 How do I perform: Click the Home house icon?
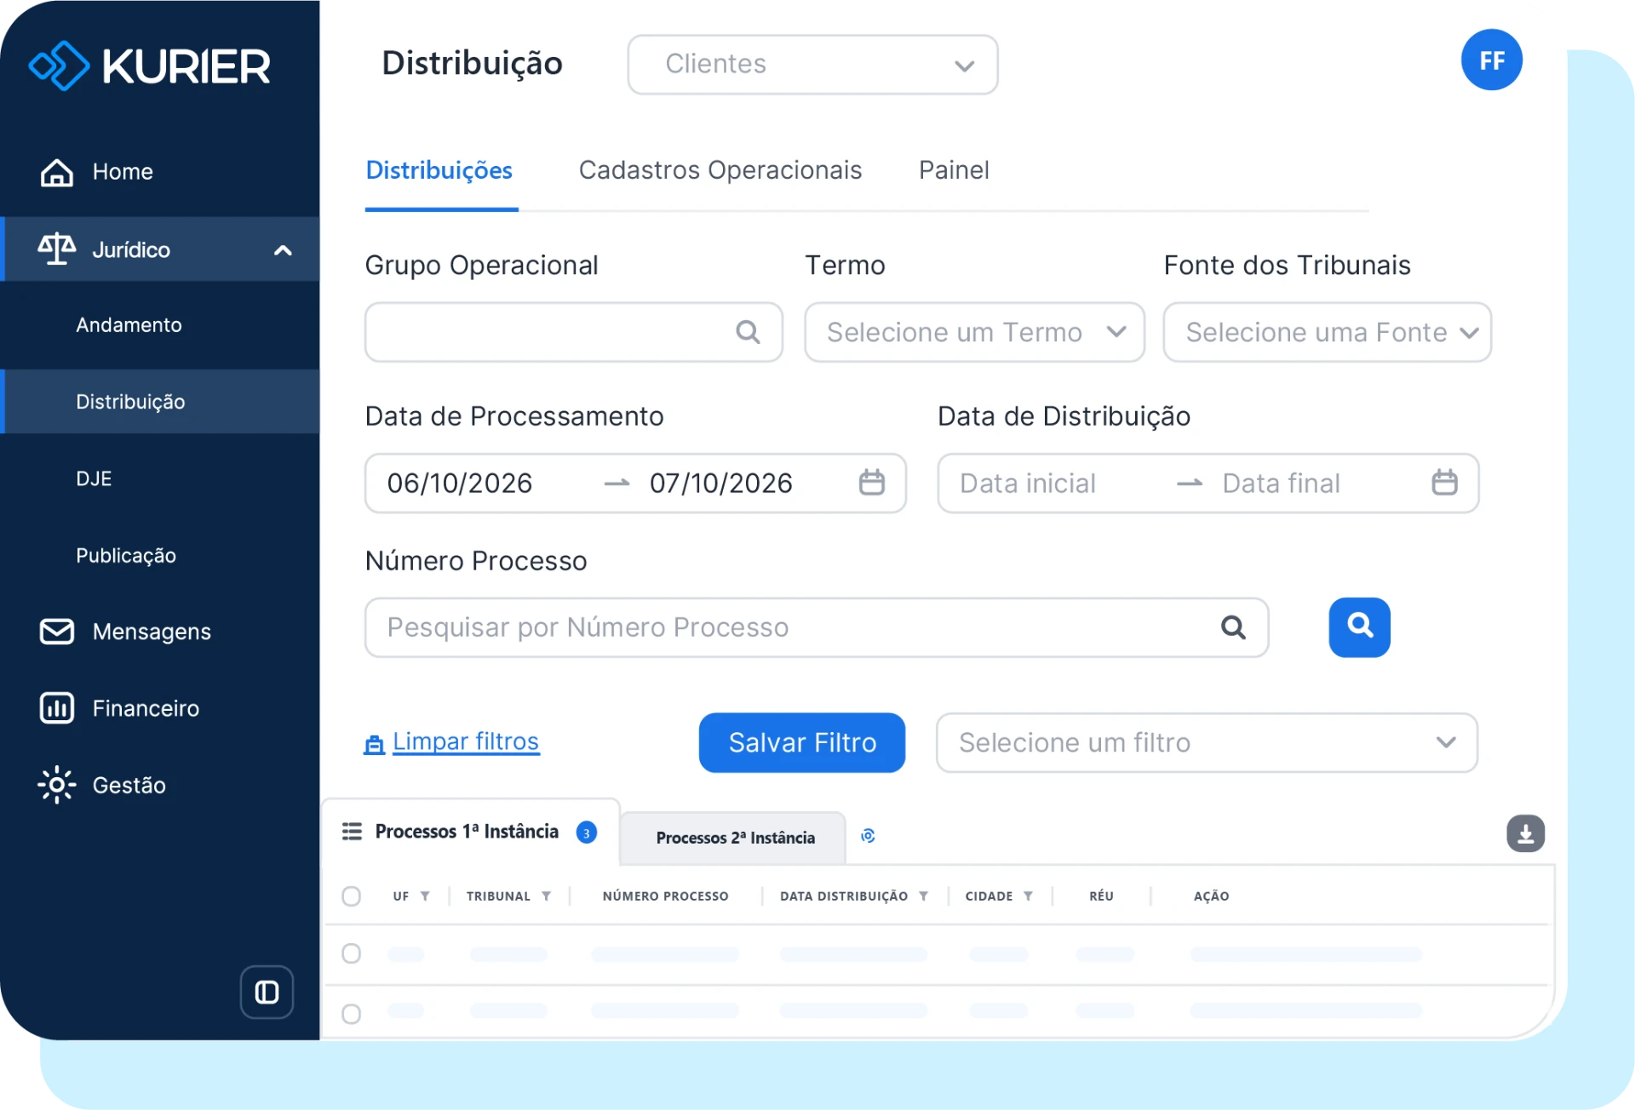[57, 172]
